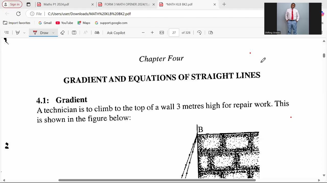The height and width of the screenshot is (183, 327).
Task: Zoom out with the minus icon
Action: [143, 33]
